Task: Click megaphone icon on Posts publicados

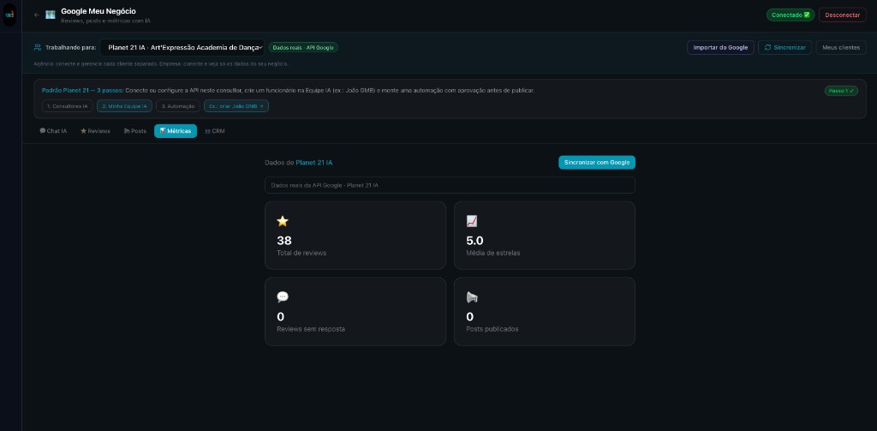Action: point(472,297)
